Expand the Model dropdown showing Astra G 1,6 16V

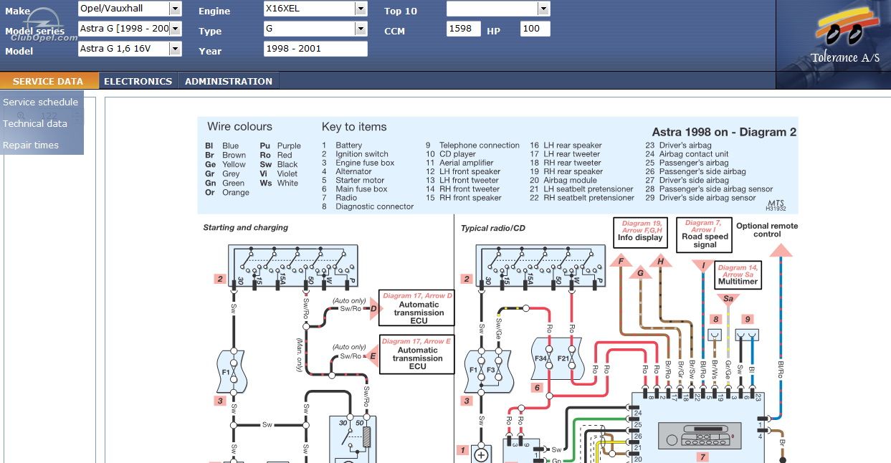(x=175, y=49)
